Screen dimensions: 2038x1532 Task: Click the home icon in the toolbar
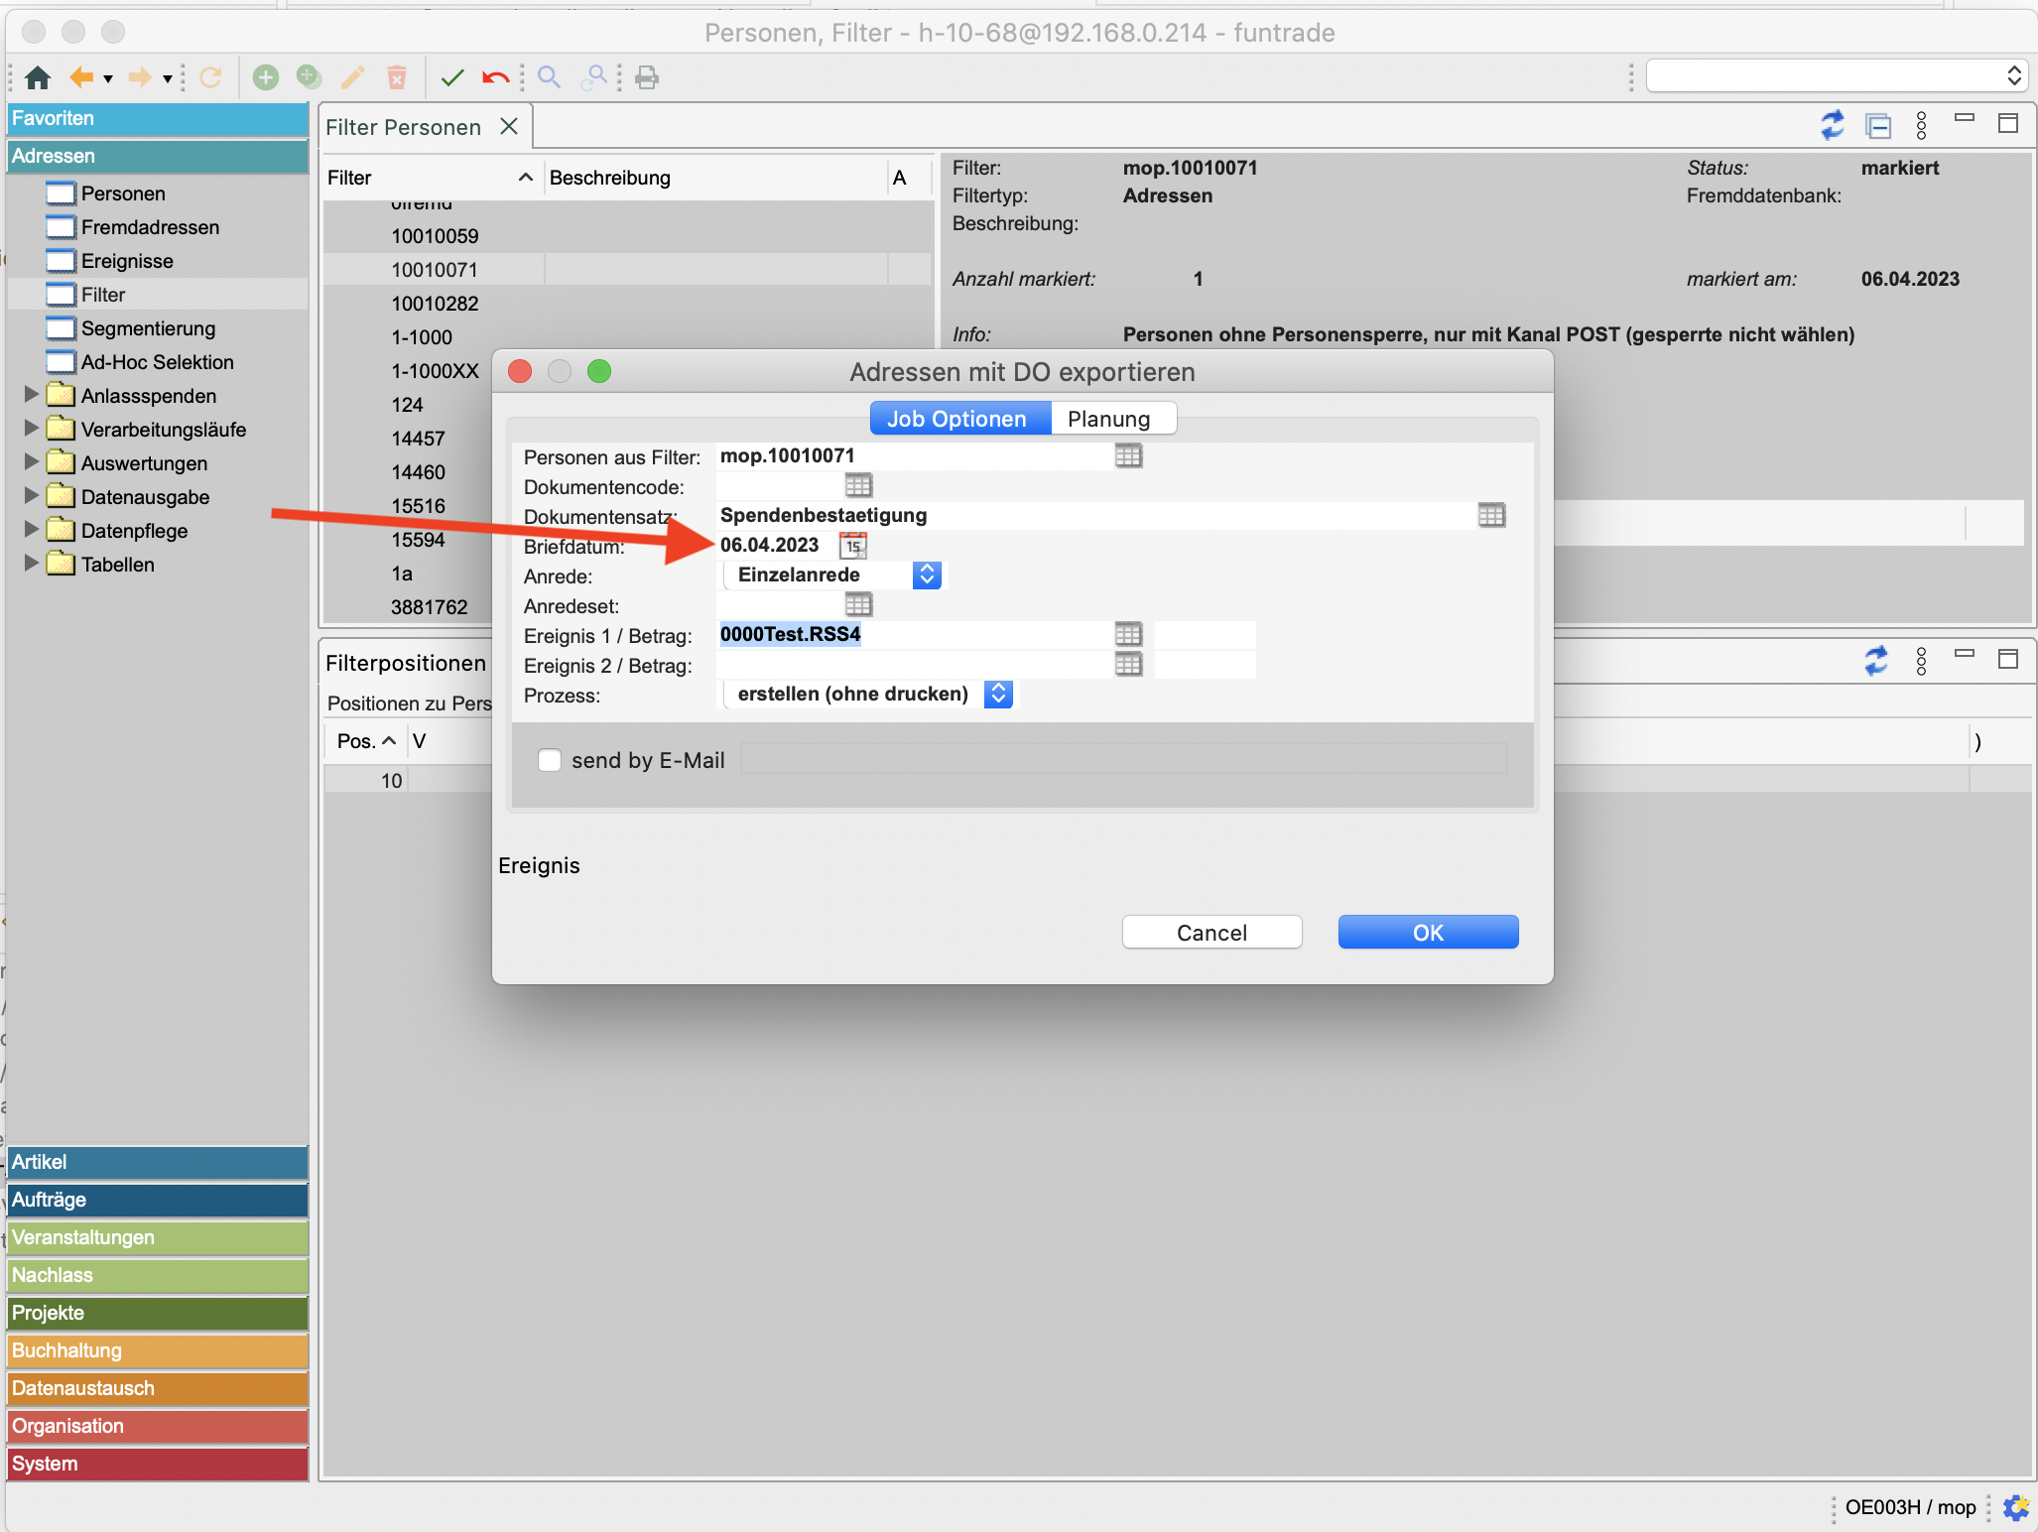click(x=38, y=77)
